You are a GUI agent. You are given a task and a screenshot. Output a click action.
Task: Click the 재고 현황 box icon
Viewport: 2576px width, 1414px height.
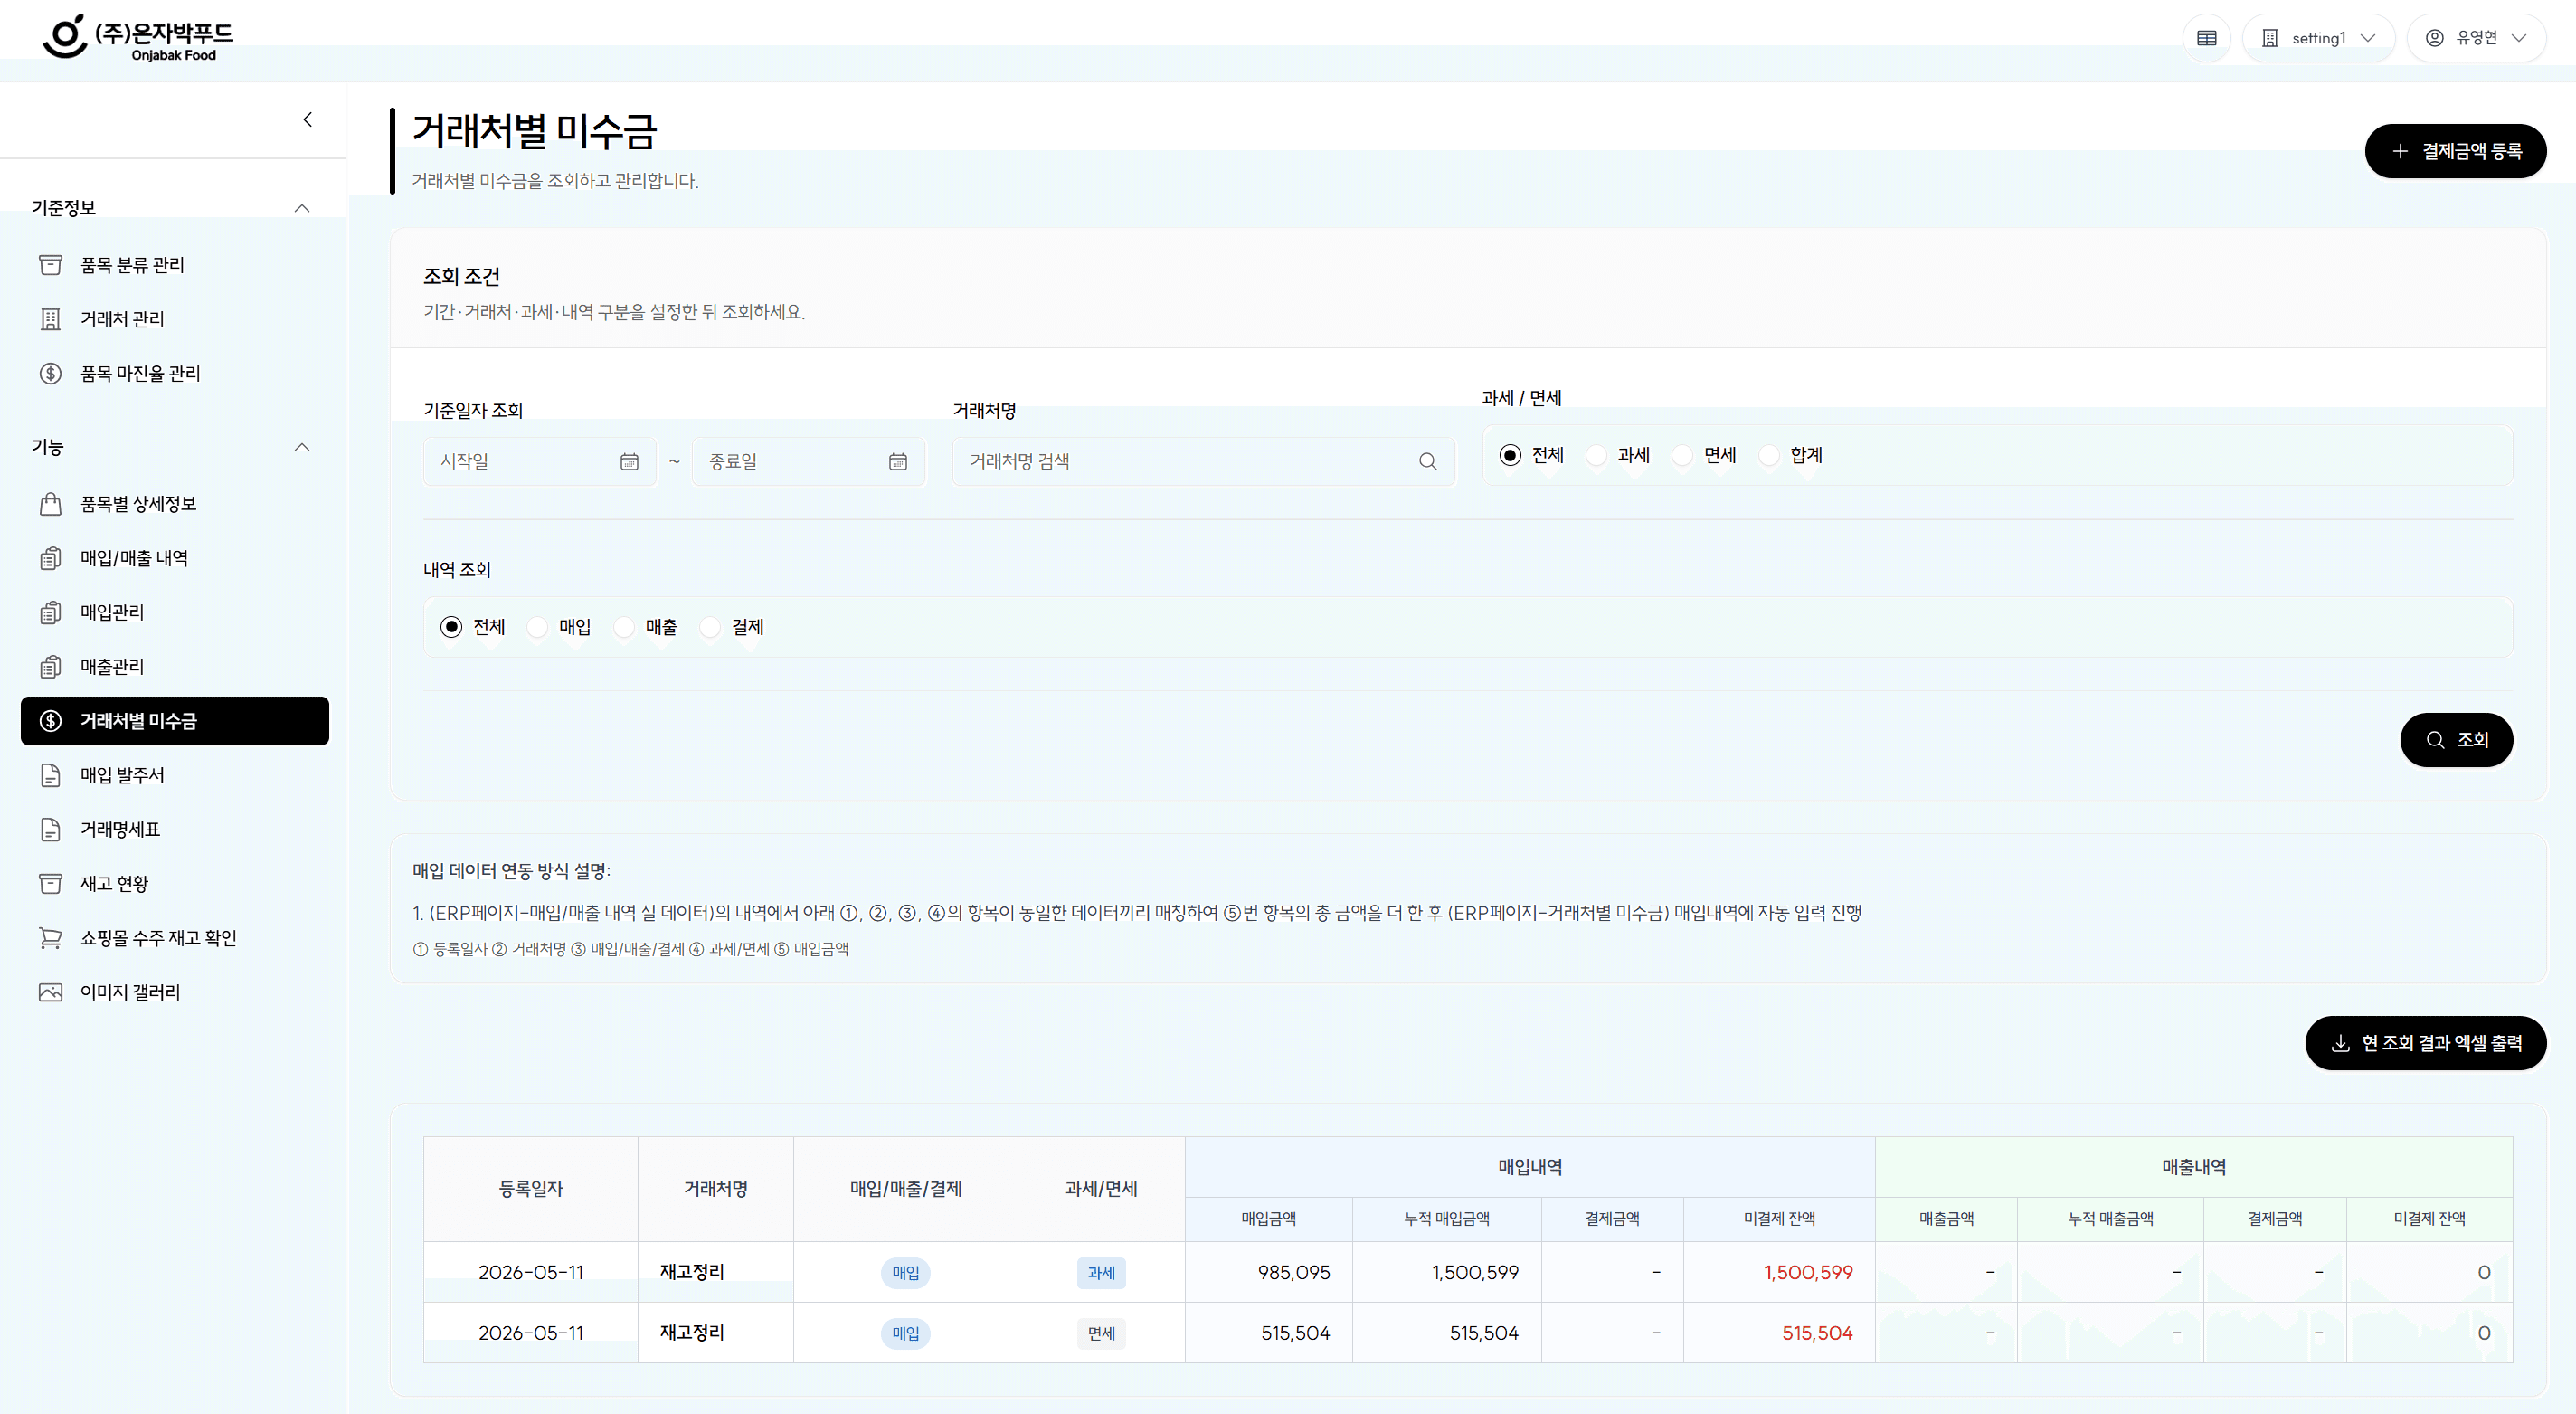pos(50,884)
